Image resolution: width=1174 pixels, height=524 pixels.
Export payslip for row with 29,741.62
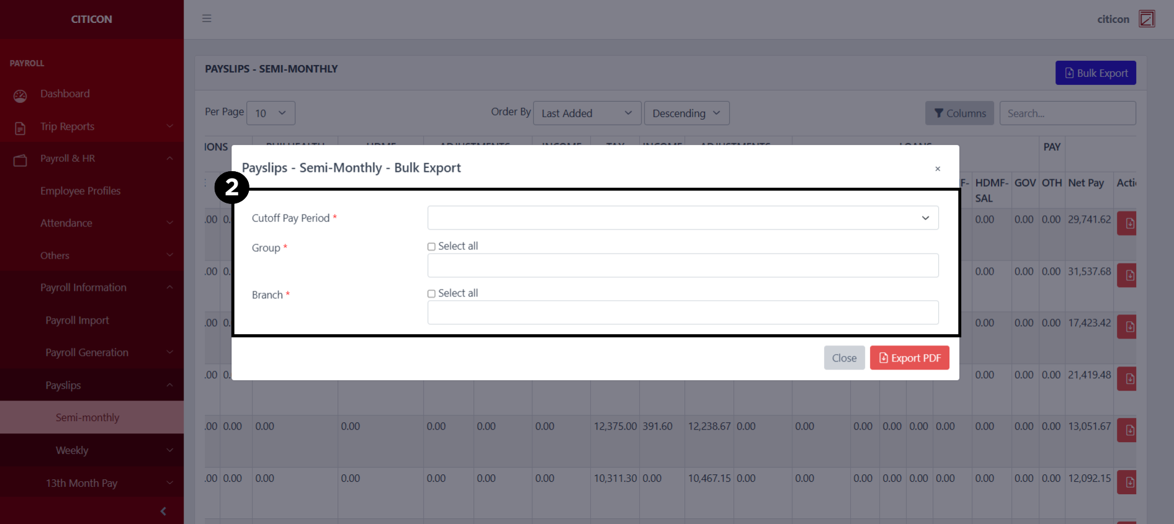1127,223
